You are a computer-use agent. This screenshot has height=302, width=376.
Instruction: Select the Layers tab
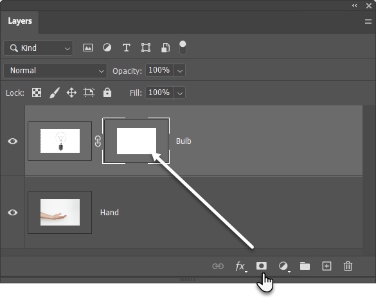(x=20, y=21)
